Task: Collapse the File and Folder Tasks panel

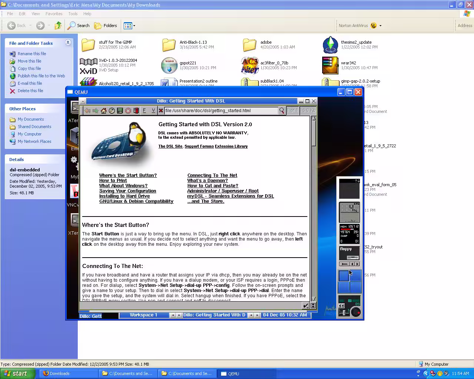Action: (68, 43)
